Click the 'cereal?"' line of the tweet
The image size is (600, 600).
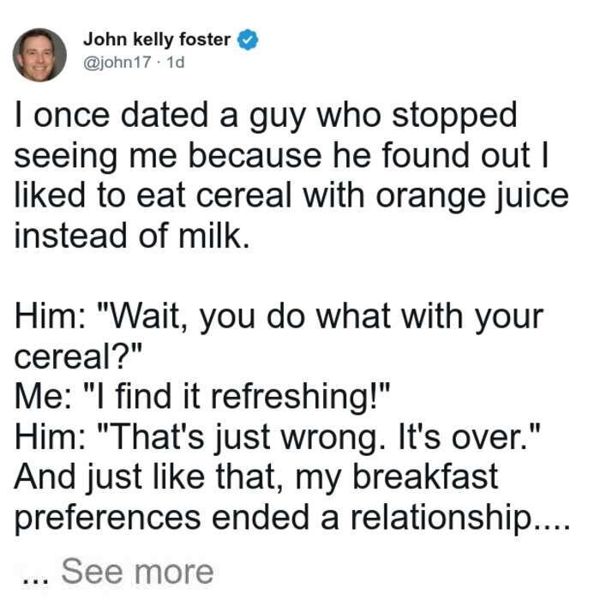point(79,357)
